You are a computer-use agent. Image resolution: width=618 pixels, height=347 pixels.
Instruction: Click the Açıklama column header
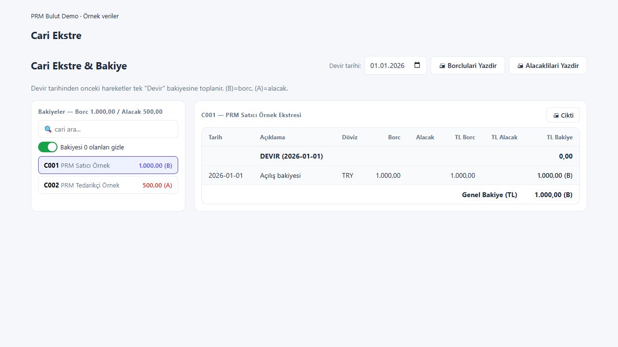(x=272, y=137)
